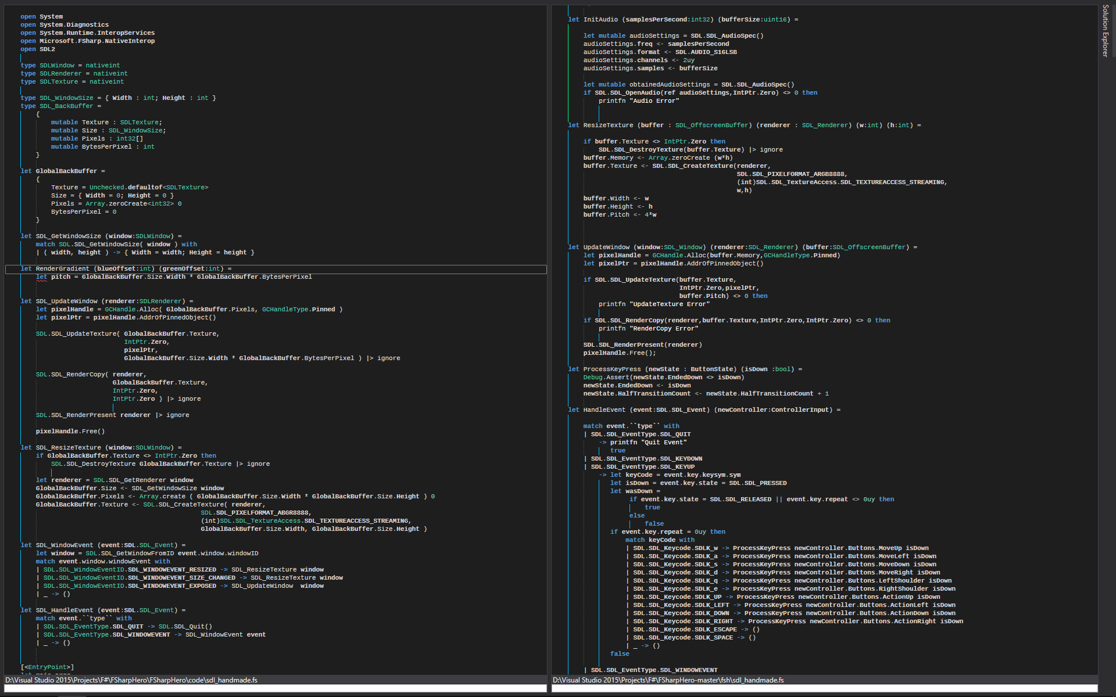Screen dimensions: 1116x697
Task: Click the ProcessKeyPress function definition name
Action: pos(611,369)
